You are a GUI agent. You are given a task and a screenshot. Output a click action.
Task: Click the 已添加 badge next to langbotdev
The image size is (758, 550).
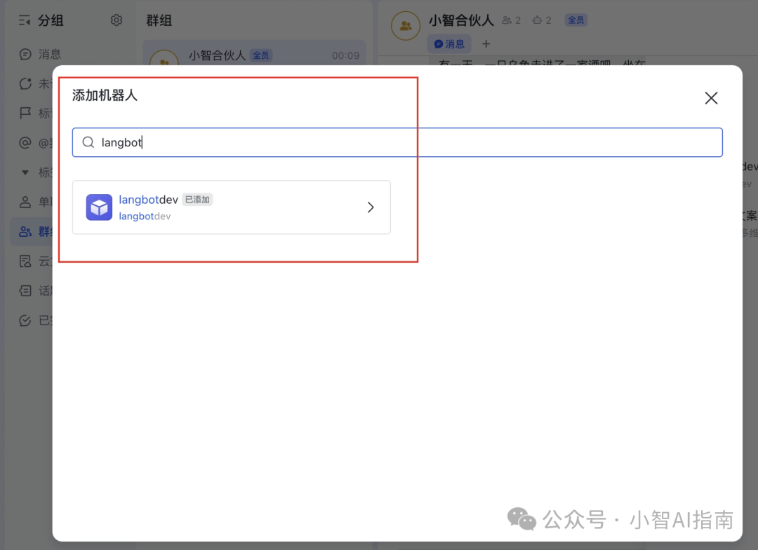click(197, 200)
